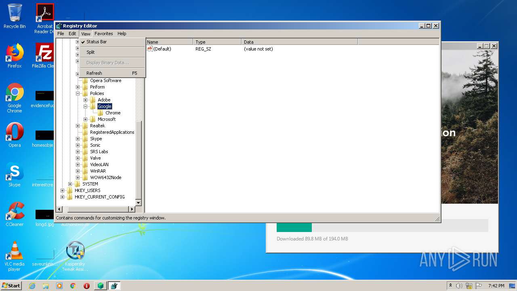Close the open View menu
The width and height of the screenshot is (517, 291).
tap(86, 34)
